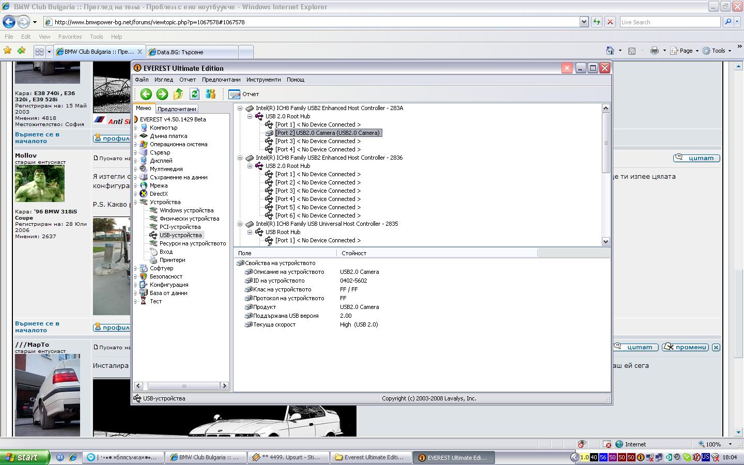This screenshot has height=465, width=744.
Task: Open IE Favorites Center star icon
Action: coord(7,51)
